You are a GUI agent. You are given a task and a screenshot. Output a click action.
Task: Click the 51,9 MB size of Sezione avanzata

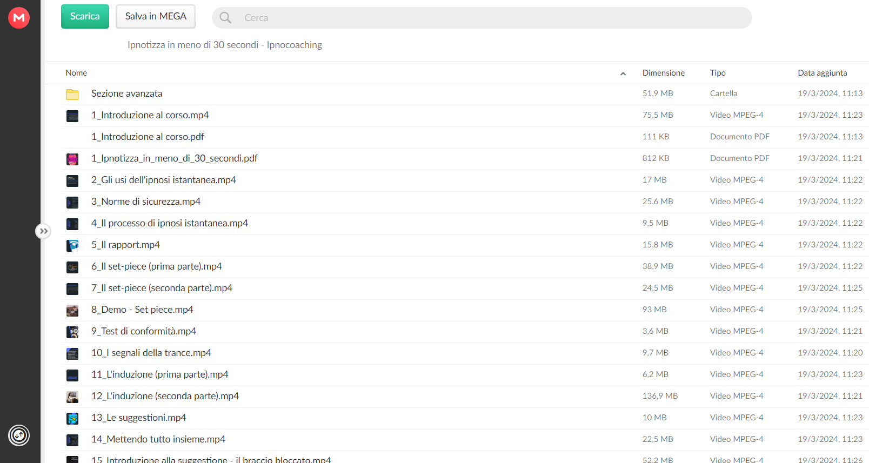[x=658, y=93]
